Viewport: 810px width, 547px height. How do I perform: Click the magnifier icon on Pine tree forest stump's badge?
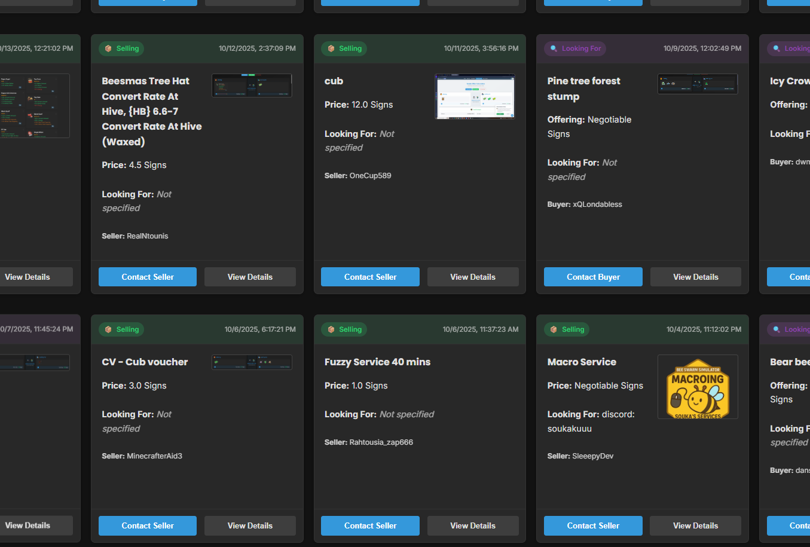(554, 48)
